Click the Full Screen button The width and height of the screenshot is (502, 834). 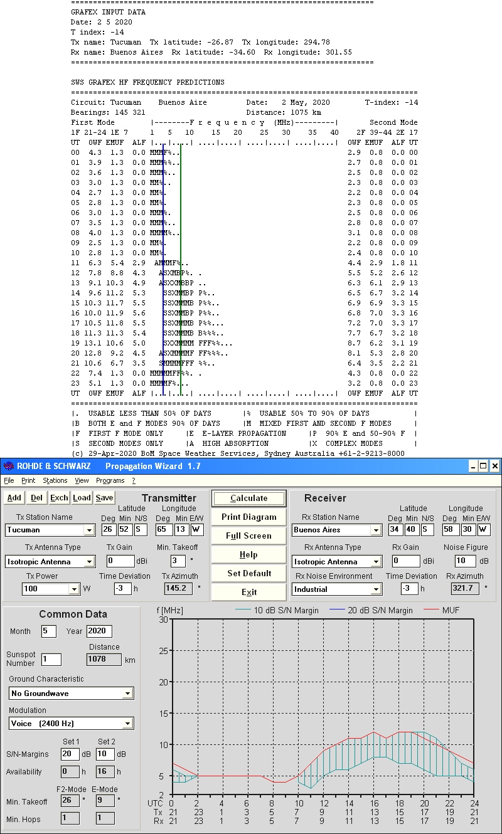pos(248,536)
